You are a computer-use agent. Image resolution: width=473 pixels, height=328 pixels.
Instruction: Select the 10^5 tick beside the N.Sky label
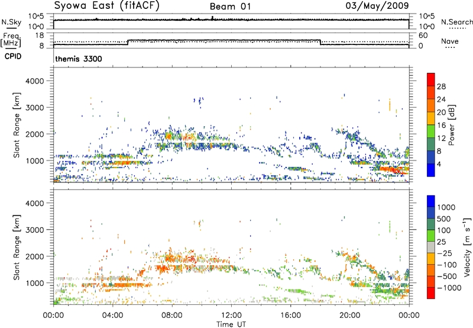36,16
